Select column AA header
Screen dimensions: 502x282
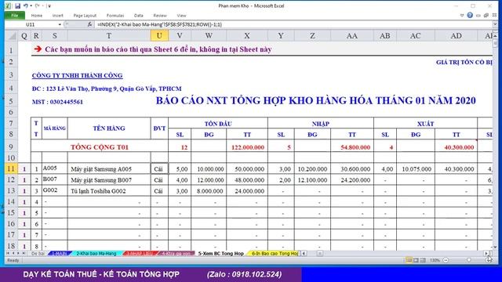(352, 36)
